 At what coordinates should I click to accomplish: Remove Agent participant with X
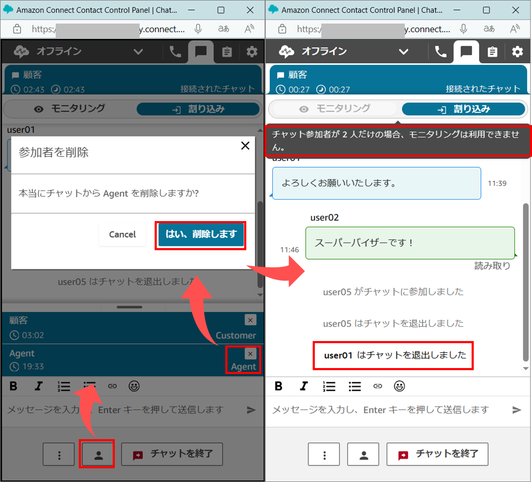(x=251, y=353)
